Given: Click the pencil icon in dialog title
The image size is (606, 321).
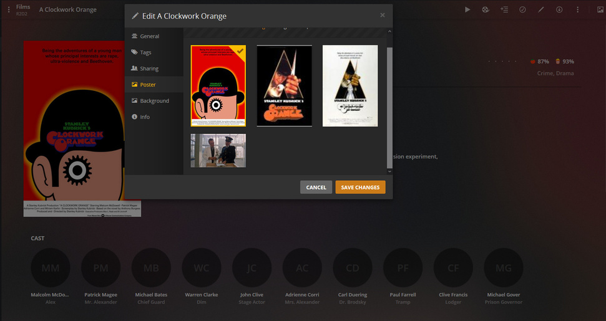Looking at the screenshot, I should (135, 16).
